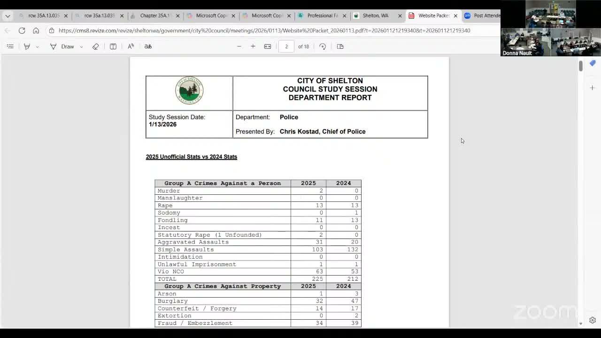Click 'Chris Kostad, Chief of Police' text

point(323,131)
